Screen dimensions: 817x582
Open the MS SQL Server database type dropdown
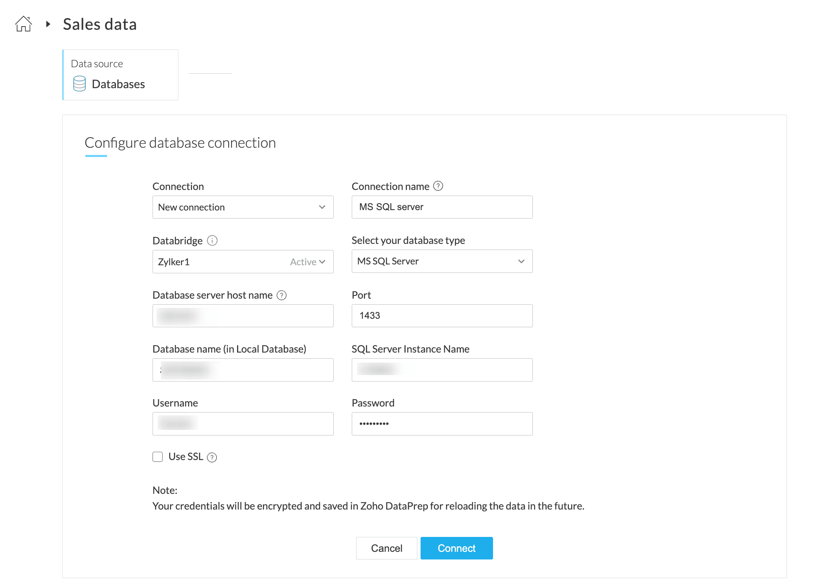click(x=442, y=262)
